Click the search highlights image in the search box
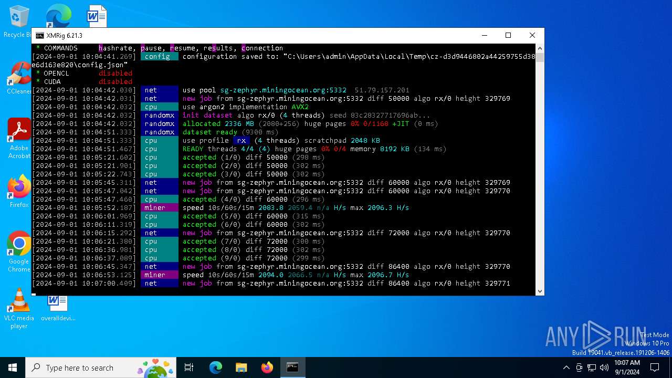Screen dimensions: 672x378 (155, 367)
